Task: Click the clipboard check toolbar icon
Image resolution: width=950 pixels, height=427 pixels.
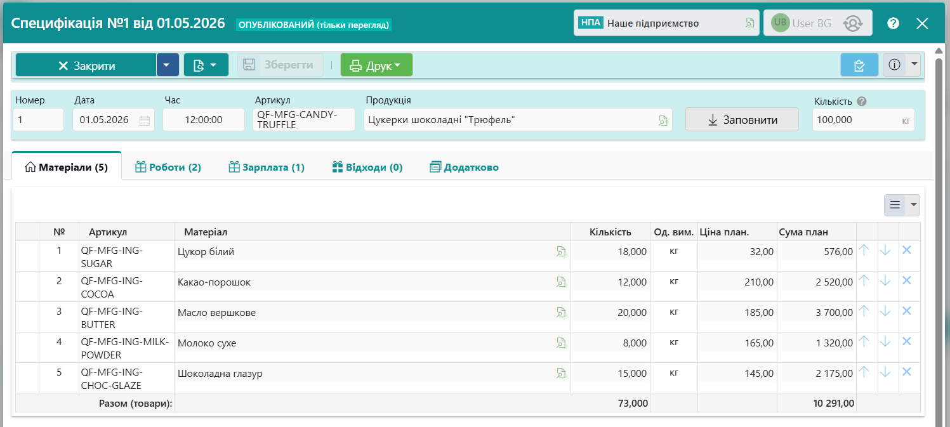Action: [x=859, y=65]
